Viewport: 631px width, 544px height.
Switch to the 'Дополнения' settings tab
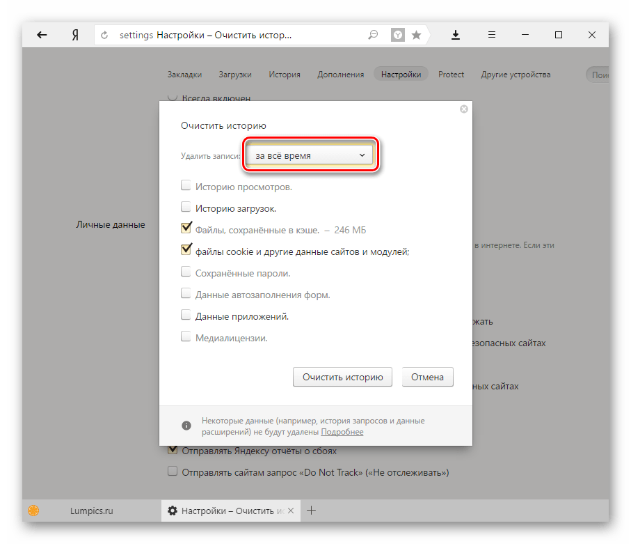pyautogui.click(x=340, y=75)
